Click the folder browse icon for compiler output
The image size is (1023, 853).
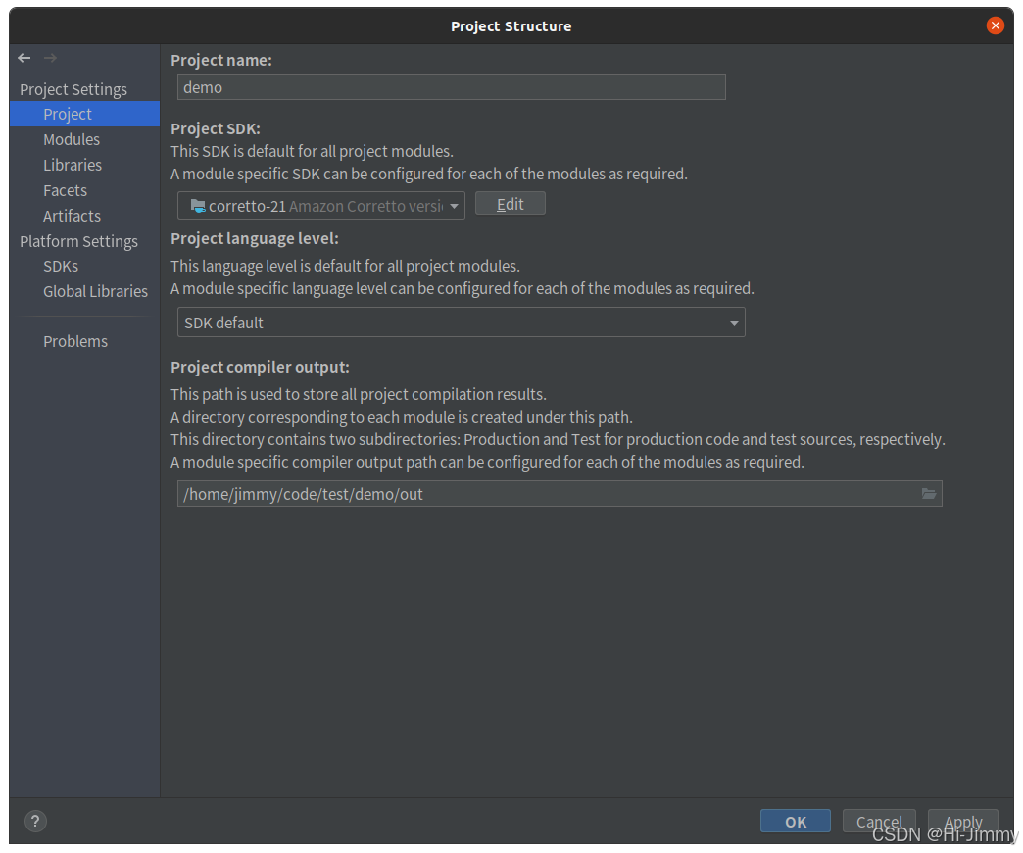(x=928, y=494)
